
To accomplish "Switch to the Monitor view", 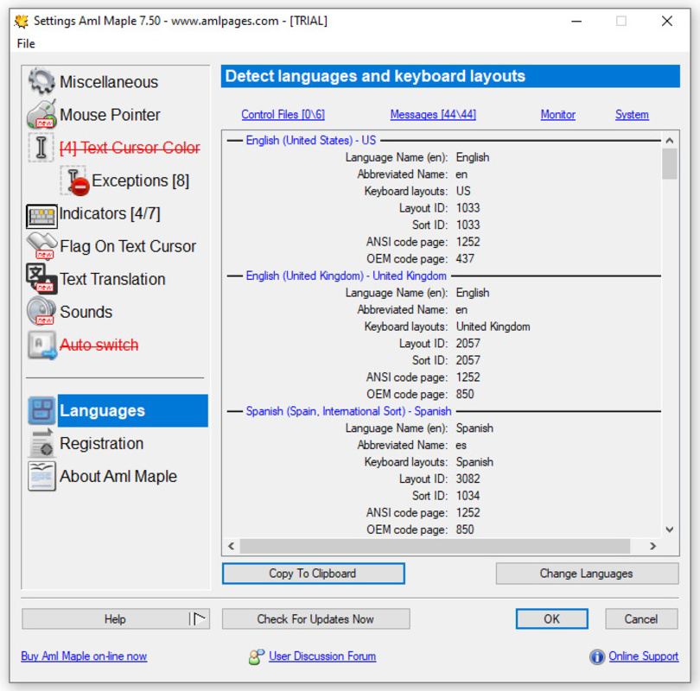I will click(557, 114).
